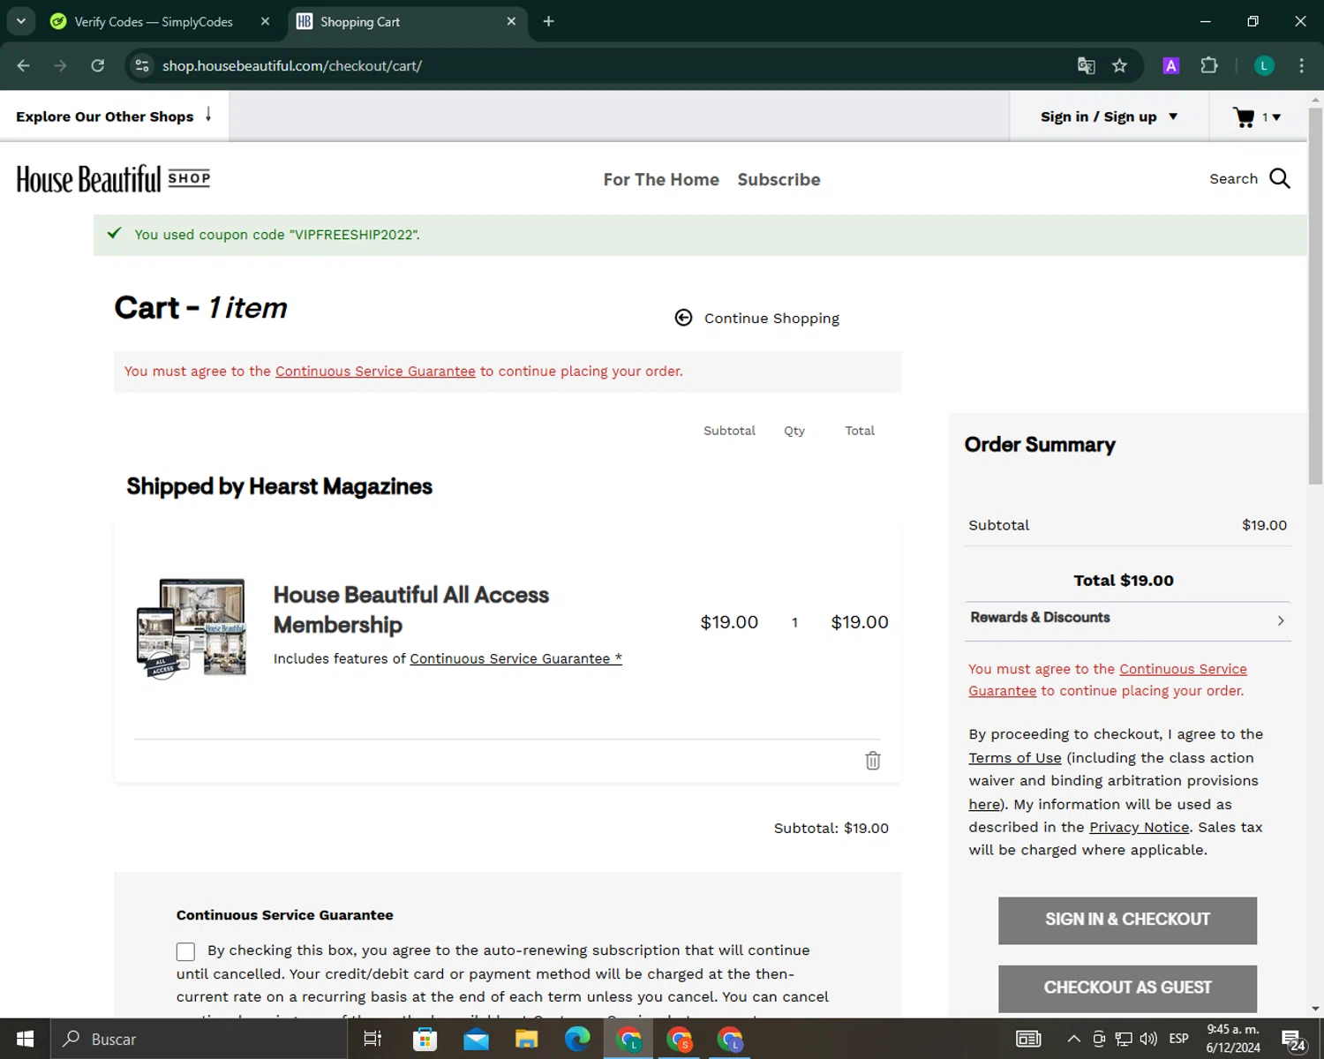
Task: Close the Shopping Cart tab
Action: (x=511, y=21)
